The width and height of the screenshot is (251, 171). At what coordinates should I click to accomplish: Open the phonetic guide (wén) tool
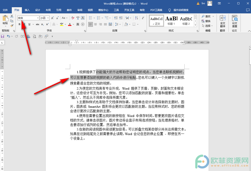click(78, 18)
